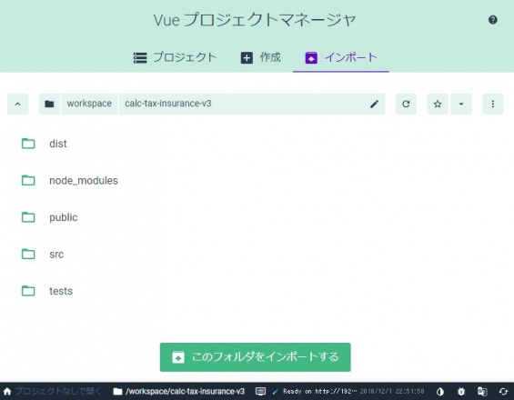This screenshot has width=514, height=400.
Task: Click the root folder icon in path bar
Action: [x=49, y=104]
